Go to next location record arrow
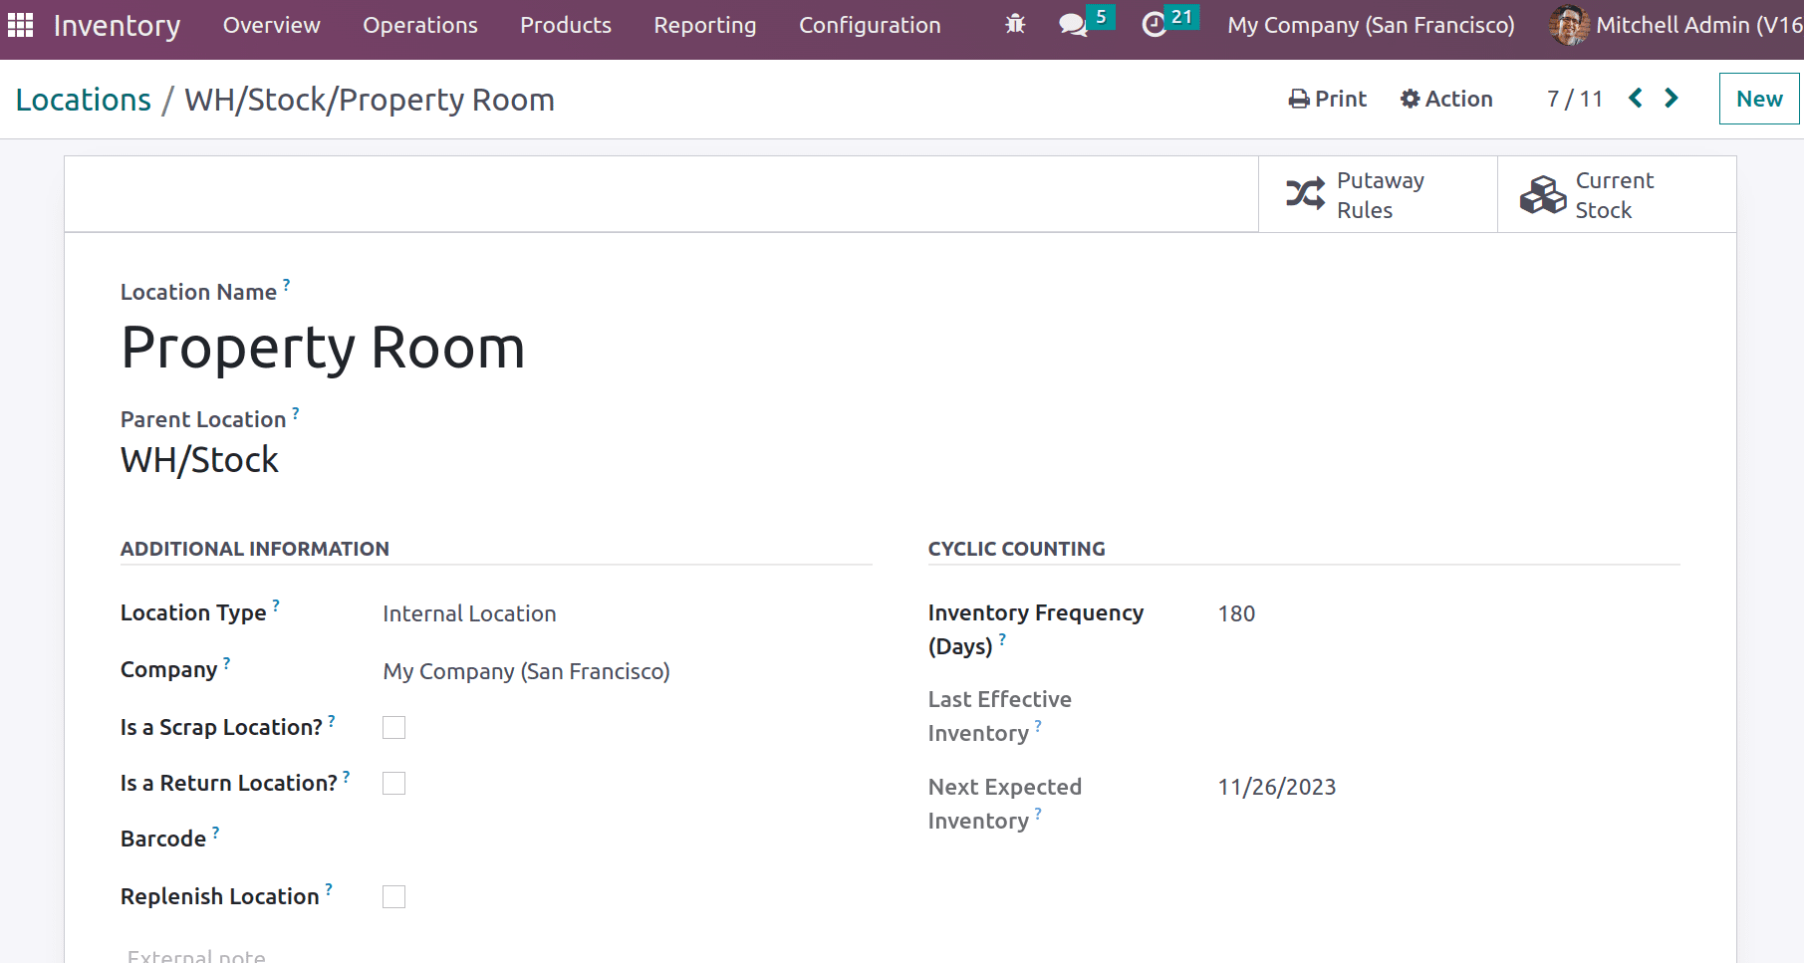 tap(1672, 99)
